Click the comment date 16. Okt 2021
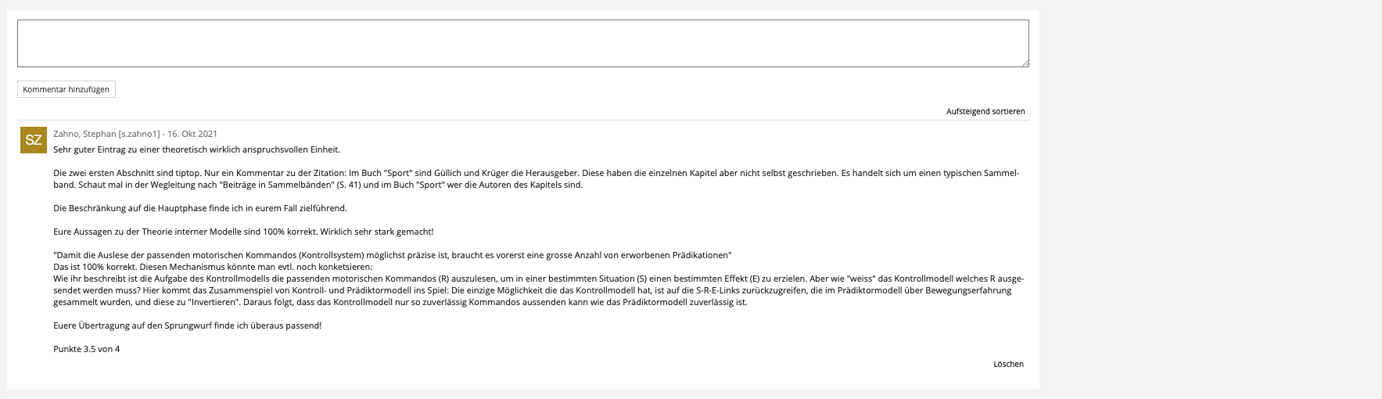This screenshot has width=1382, height=399. [x=192, y=134]
